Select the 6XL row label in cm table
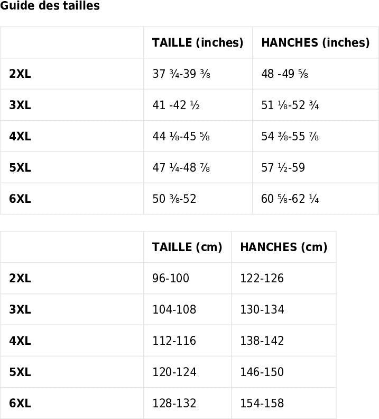The image size is (379, 419). pos(20,404)
